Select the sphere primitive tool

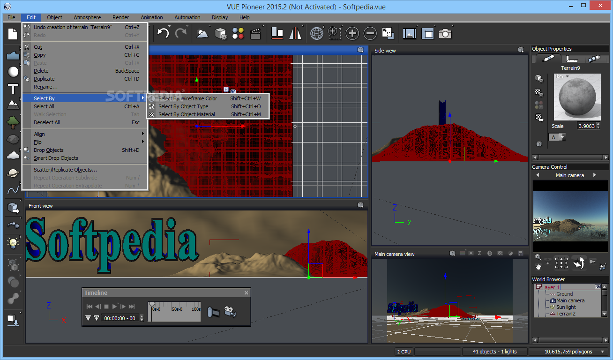tap(13, 72)
